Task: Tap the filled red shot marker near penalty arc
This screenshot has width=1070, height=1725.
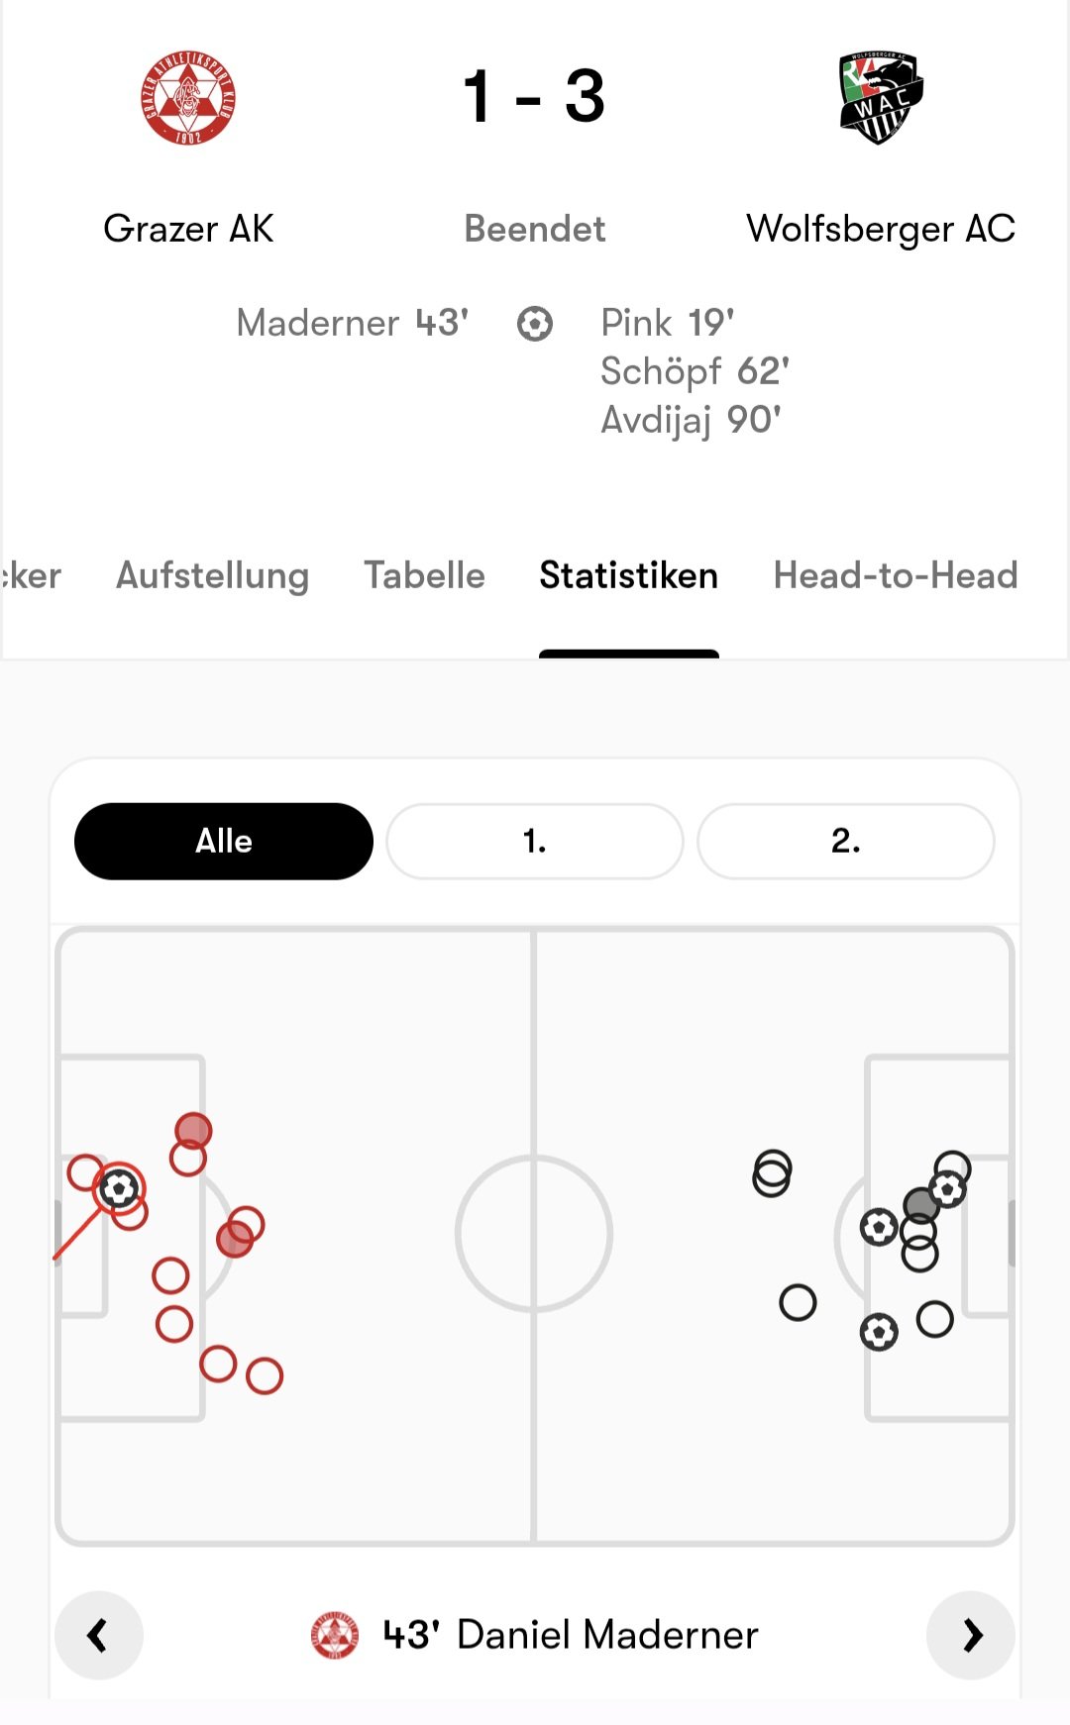Action: 235,1239
